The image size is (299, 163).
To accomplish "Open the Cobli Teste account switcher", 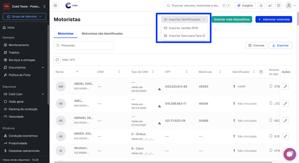I will (24, 6).
